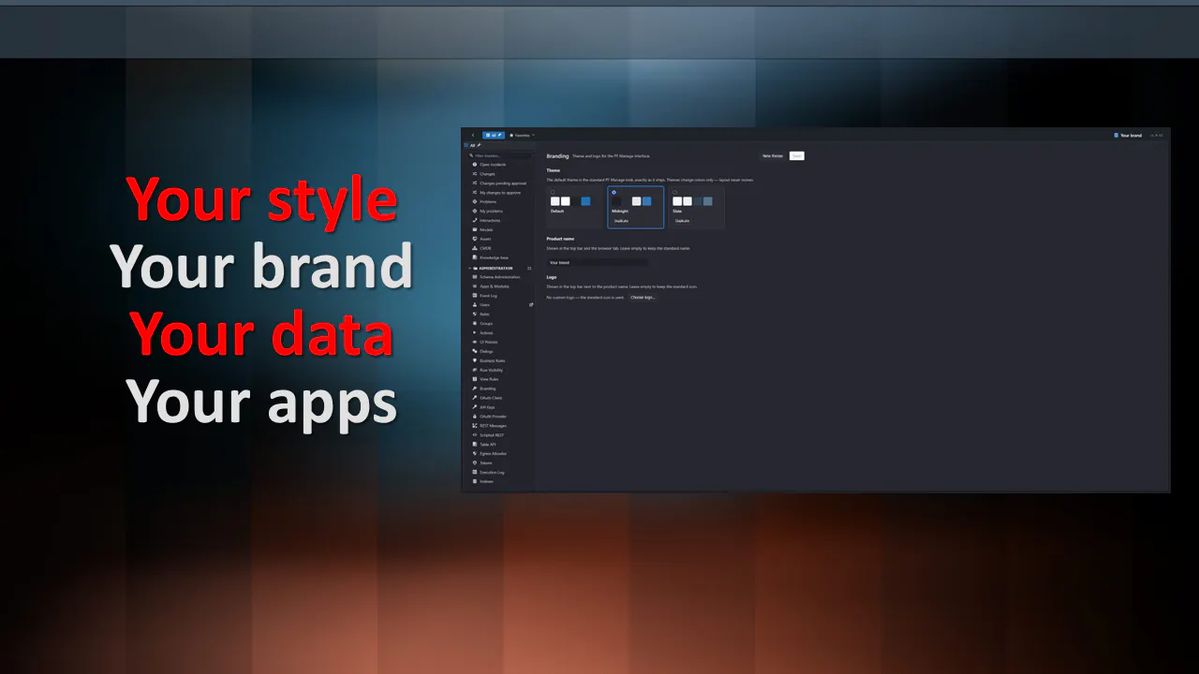Select the Midnight theme radio button
This screenshot has width=1199, height=674.
pos(614,192)
